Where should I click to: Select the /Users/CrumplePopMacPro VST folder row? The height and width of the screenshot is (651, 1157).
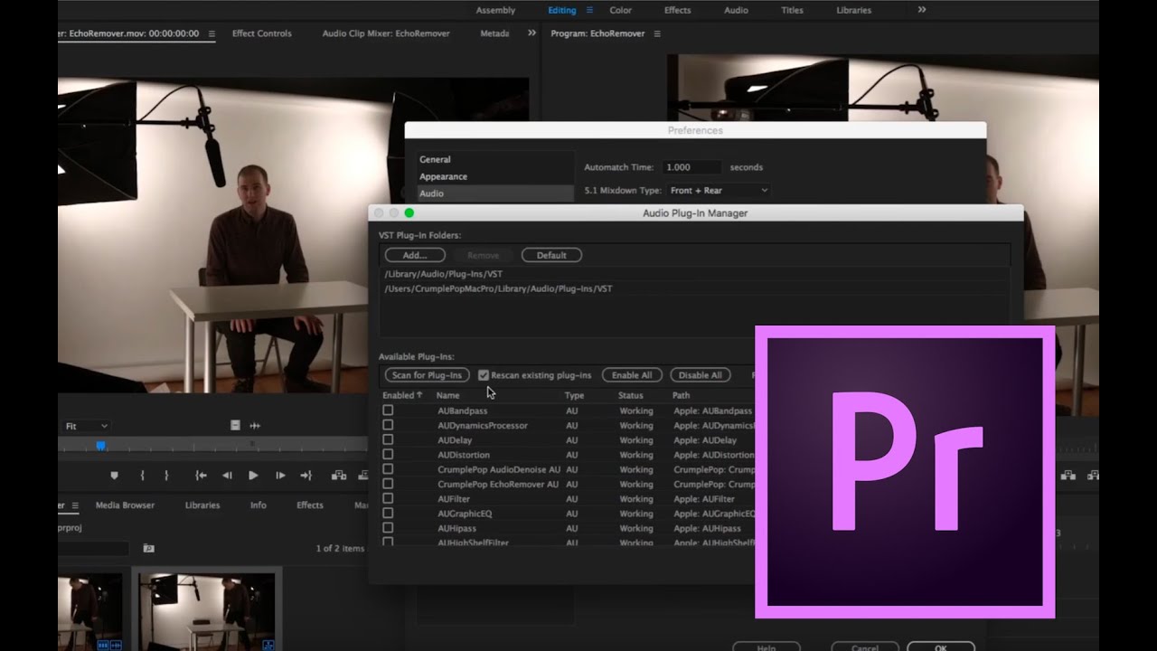pyautogui.click(x=694, y=288)
